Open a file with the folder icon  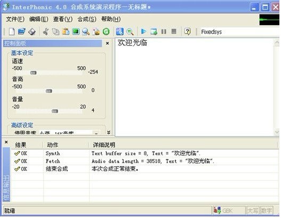[x=22, y=31]
